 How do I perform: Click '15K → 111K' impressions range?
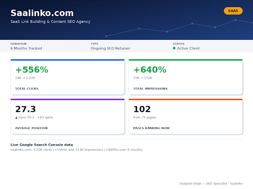click(143, 78)
